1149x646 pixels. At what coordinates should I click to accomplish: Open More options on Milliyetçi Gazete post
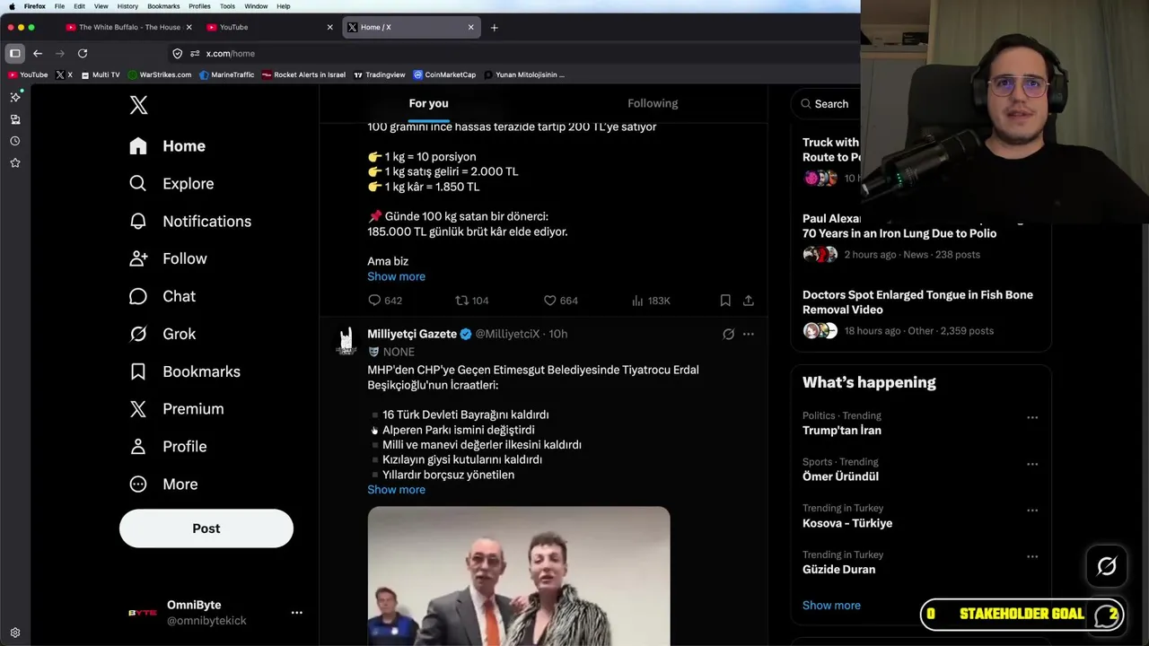pos(749,335)
